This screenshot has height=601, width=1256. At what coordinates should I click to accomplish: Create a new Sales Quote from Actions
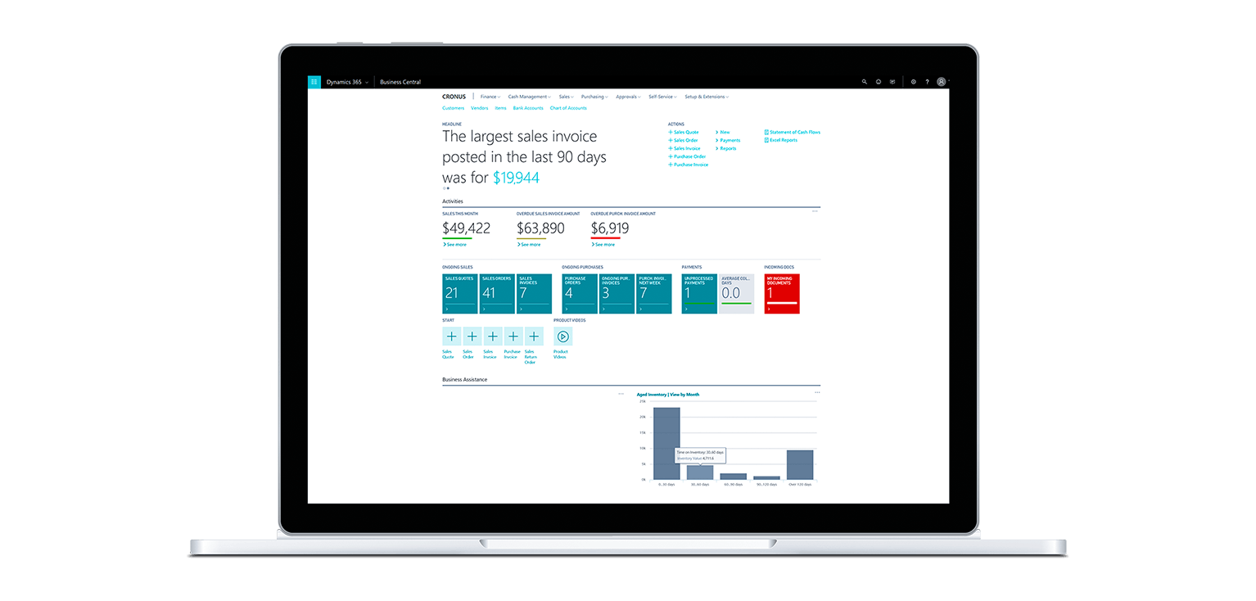(684, 132)
